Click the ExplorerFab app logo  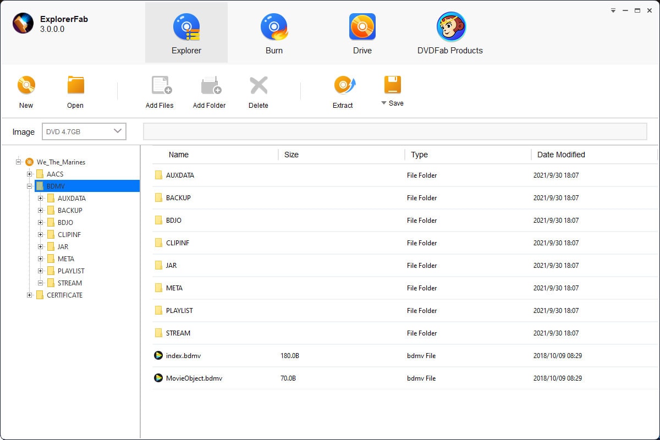24,23
